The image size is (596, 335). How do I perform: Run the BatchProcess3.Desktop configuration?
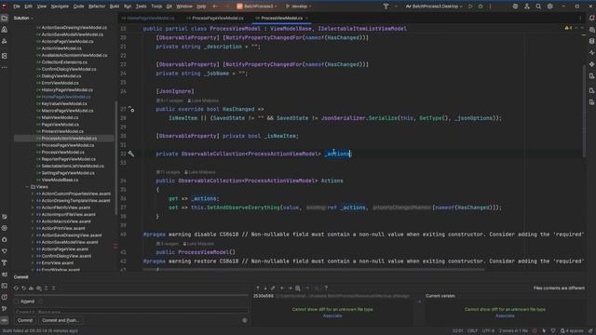click(x=470, y=7)
